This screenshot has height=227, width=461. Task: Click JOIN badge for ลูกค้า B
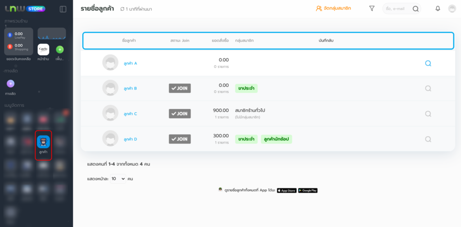[180, 88]
